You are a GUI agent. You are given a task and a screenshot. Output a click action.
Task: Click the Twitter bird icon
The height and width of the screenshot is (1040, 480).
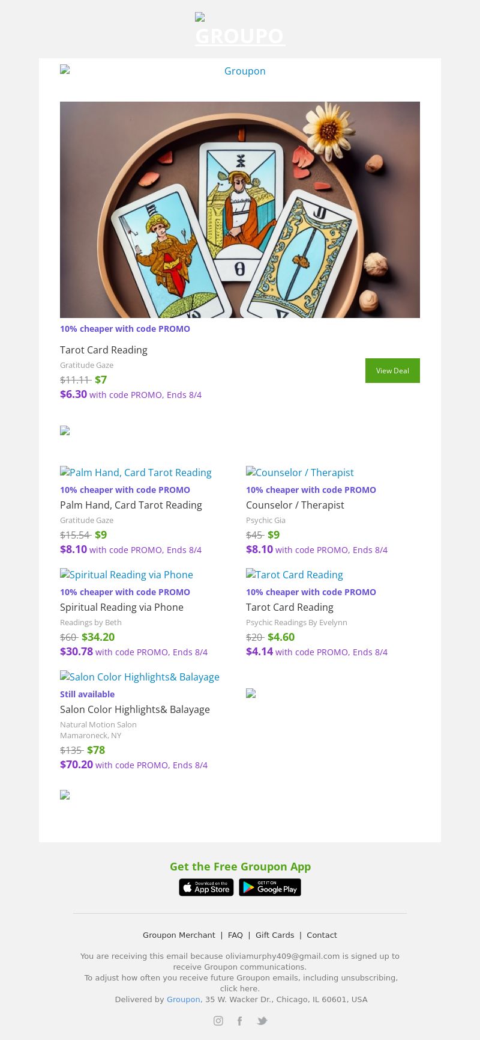point(262,1021)
